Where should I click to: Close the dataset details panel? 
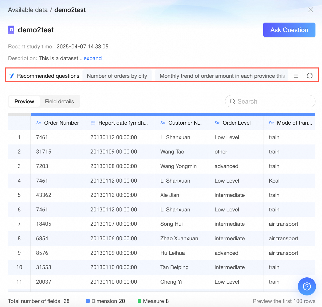310,10
